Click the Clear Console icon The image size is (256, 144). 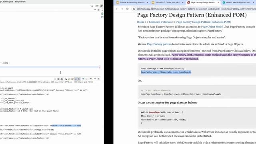point(66,79)
